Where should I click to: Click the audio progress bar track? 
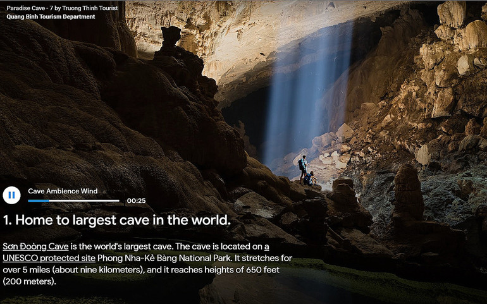(x=82, y=200)
